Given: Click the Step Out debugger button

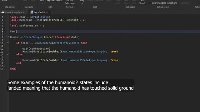Looking at the screenshot, I should pos(134,2).
